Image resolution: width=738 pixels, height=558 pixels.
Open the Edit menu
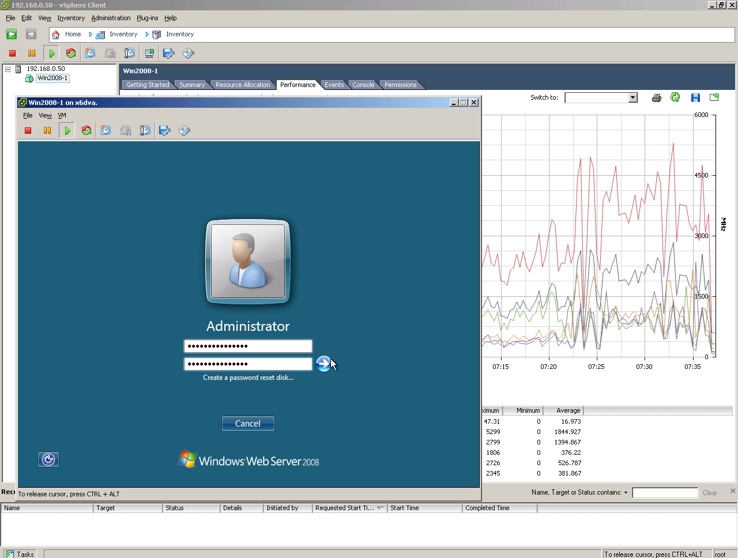point(27,18)
